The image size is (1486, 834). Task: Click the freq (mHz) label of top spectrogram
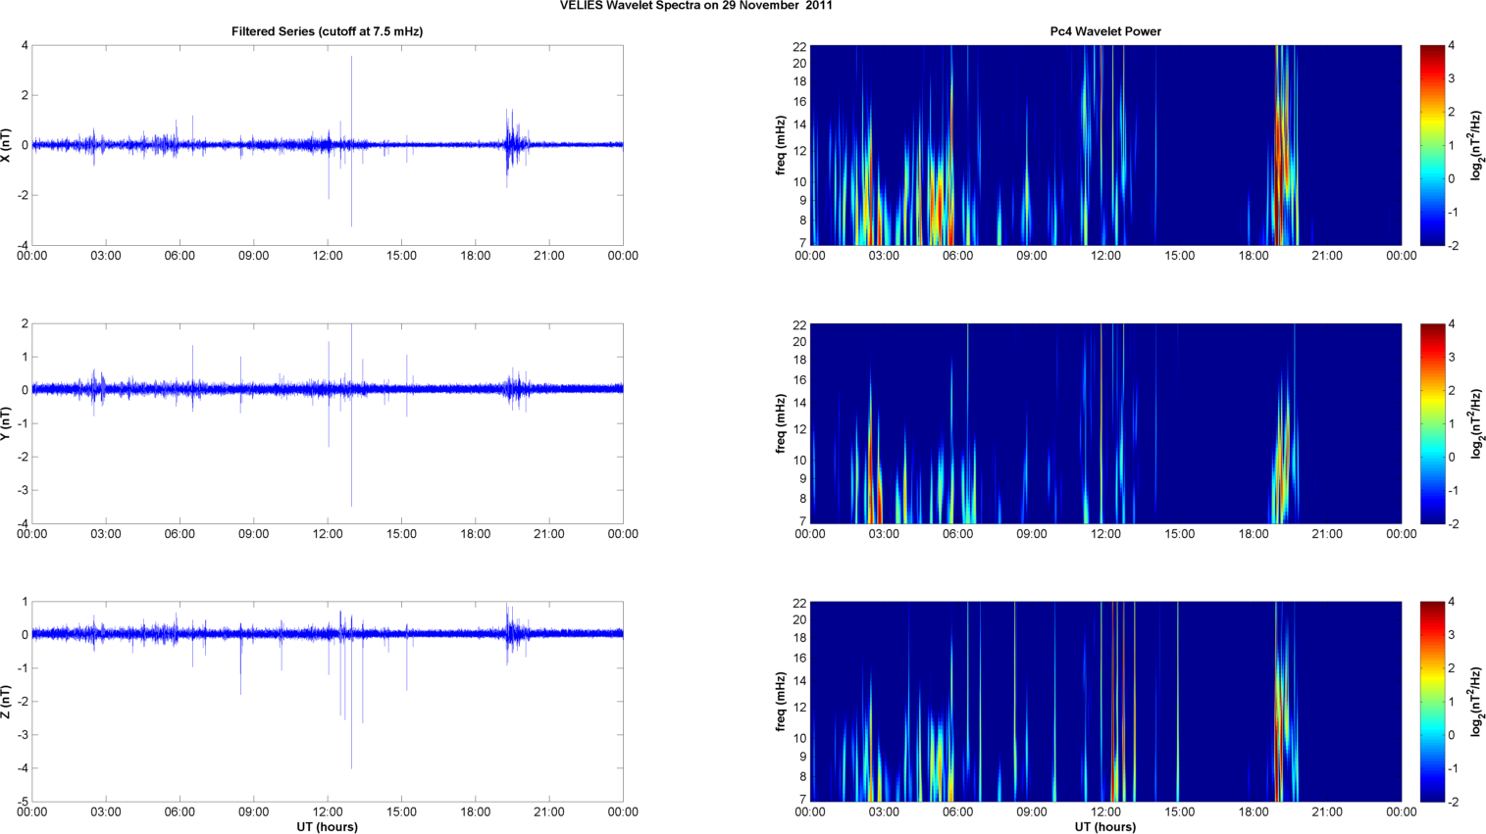pyautogui.click(x=781, y=145)
